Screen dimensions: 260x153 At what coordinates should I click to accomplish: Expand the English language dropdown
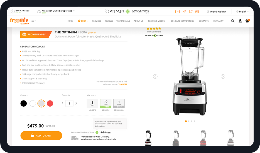coord(242,12)
